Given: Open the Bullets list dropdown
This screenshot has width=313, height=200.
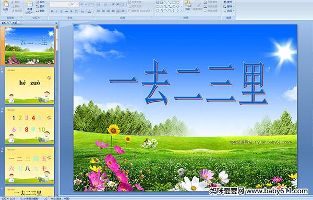Looking at the screenshot, I should pyautogui.click(x=99, y=4).
